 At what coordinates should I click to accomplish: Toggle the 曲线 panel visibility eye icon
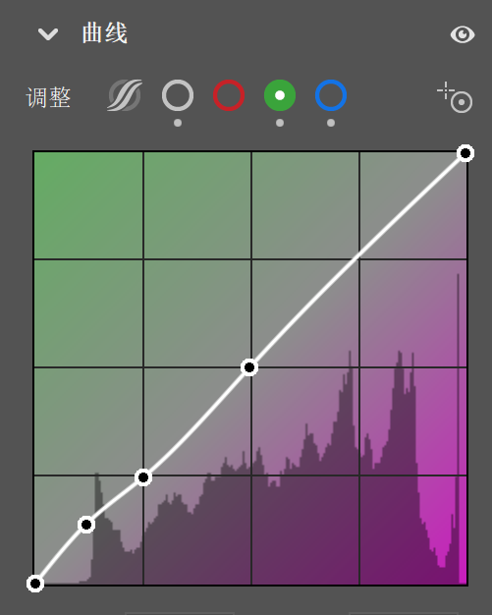[463, 34]
